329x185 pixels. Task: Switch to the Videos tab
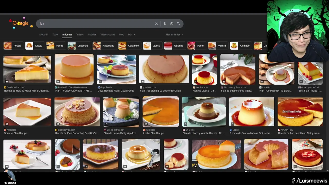tap(80, 34)
